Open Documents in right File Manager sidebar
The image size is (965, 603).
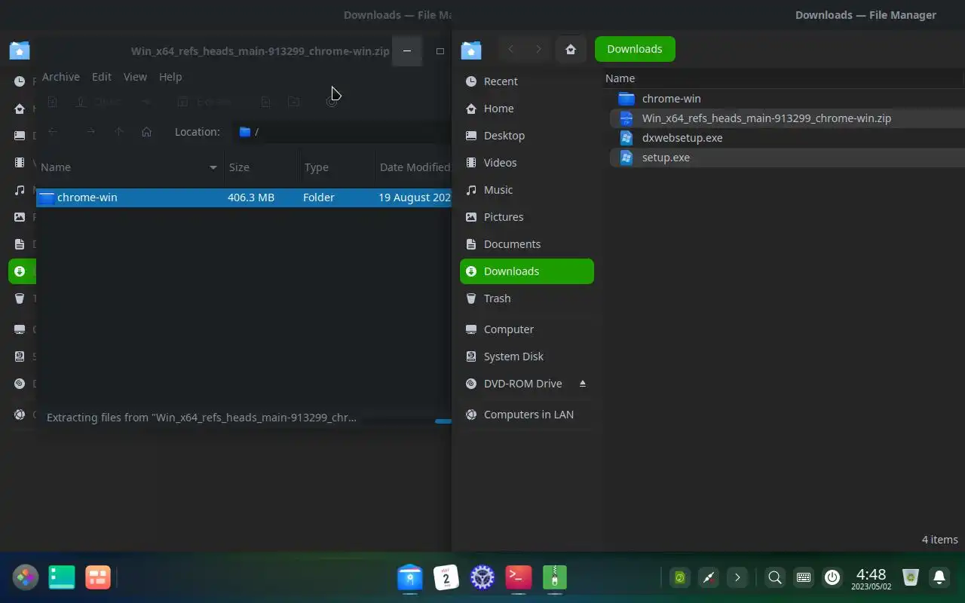click(x=527, y=244)
